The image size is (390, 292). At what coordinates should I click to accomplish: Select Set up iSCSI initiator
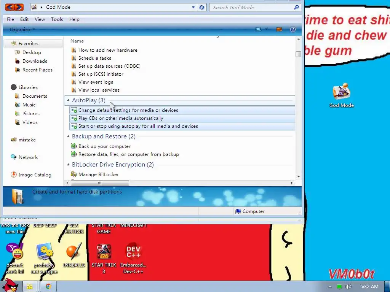click(101, 74)
